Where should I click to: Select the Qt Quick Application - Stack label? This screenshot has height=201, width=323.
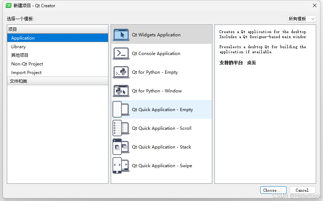click(161, 147)
